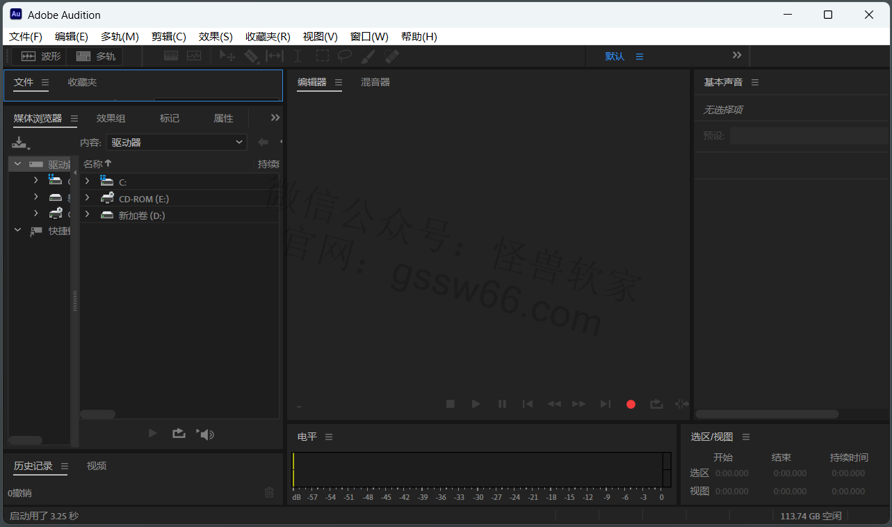
Task: Open the 文件(F) menu
Action: point(26,36)
